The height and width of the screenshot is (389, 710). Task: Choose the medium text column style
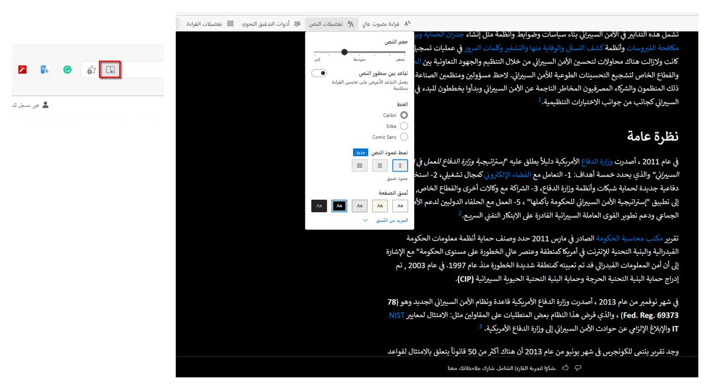[380, 165]
